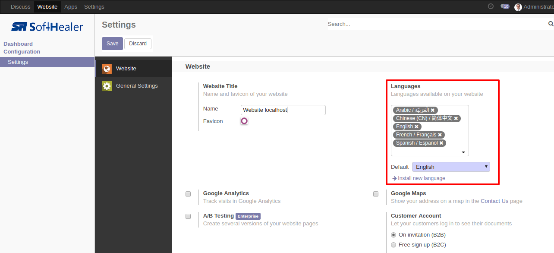Remove the Spanish / Español tag
The image size is (554, 253).
click(442, 143)
